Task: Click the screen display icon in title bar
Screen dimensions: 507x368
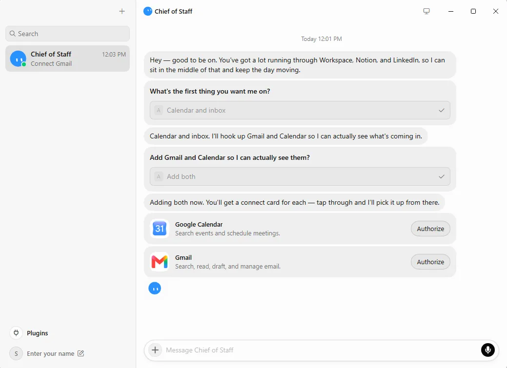Action: pyautogui.click(x=426, y=11)
